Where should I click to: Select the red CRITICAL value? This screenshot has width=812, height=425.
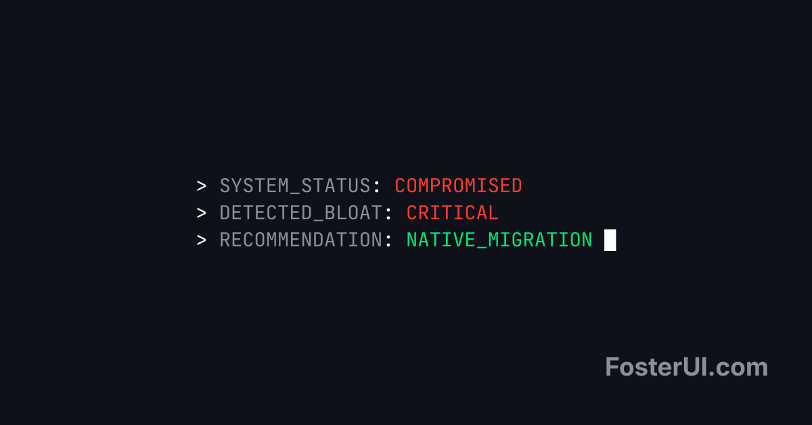(452, 213)
